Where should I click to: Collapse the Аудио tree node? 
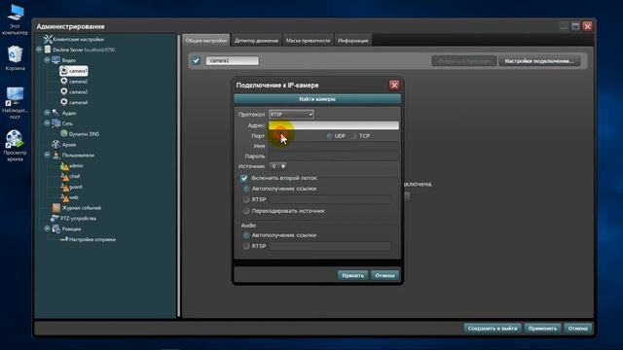(x=47, y=113)
